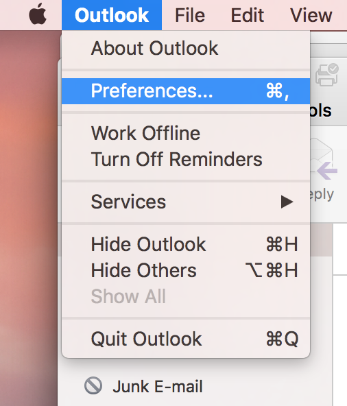Select Preferences... menu entry
This screenshot has width=347, height=406.
click(186, 91)
